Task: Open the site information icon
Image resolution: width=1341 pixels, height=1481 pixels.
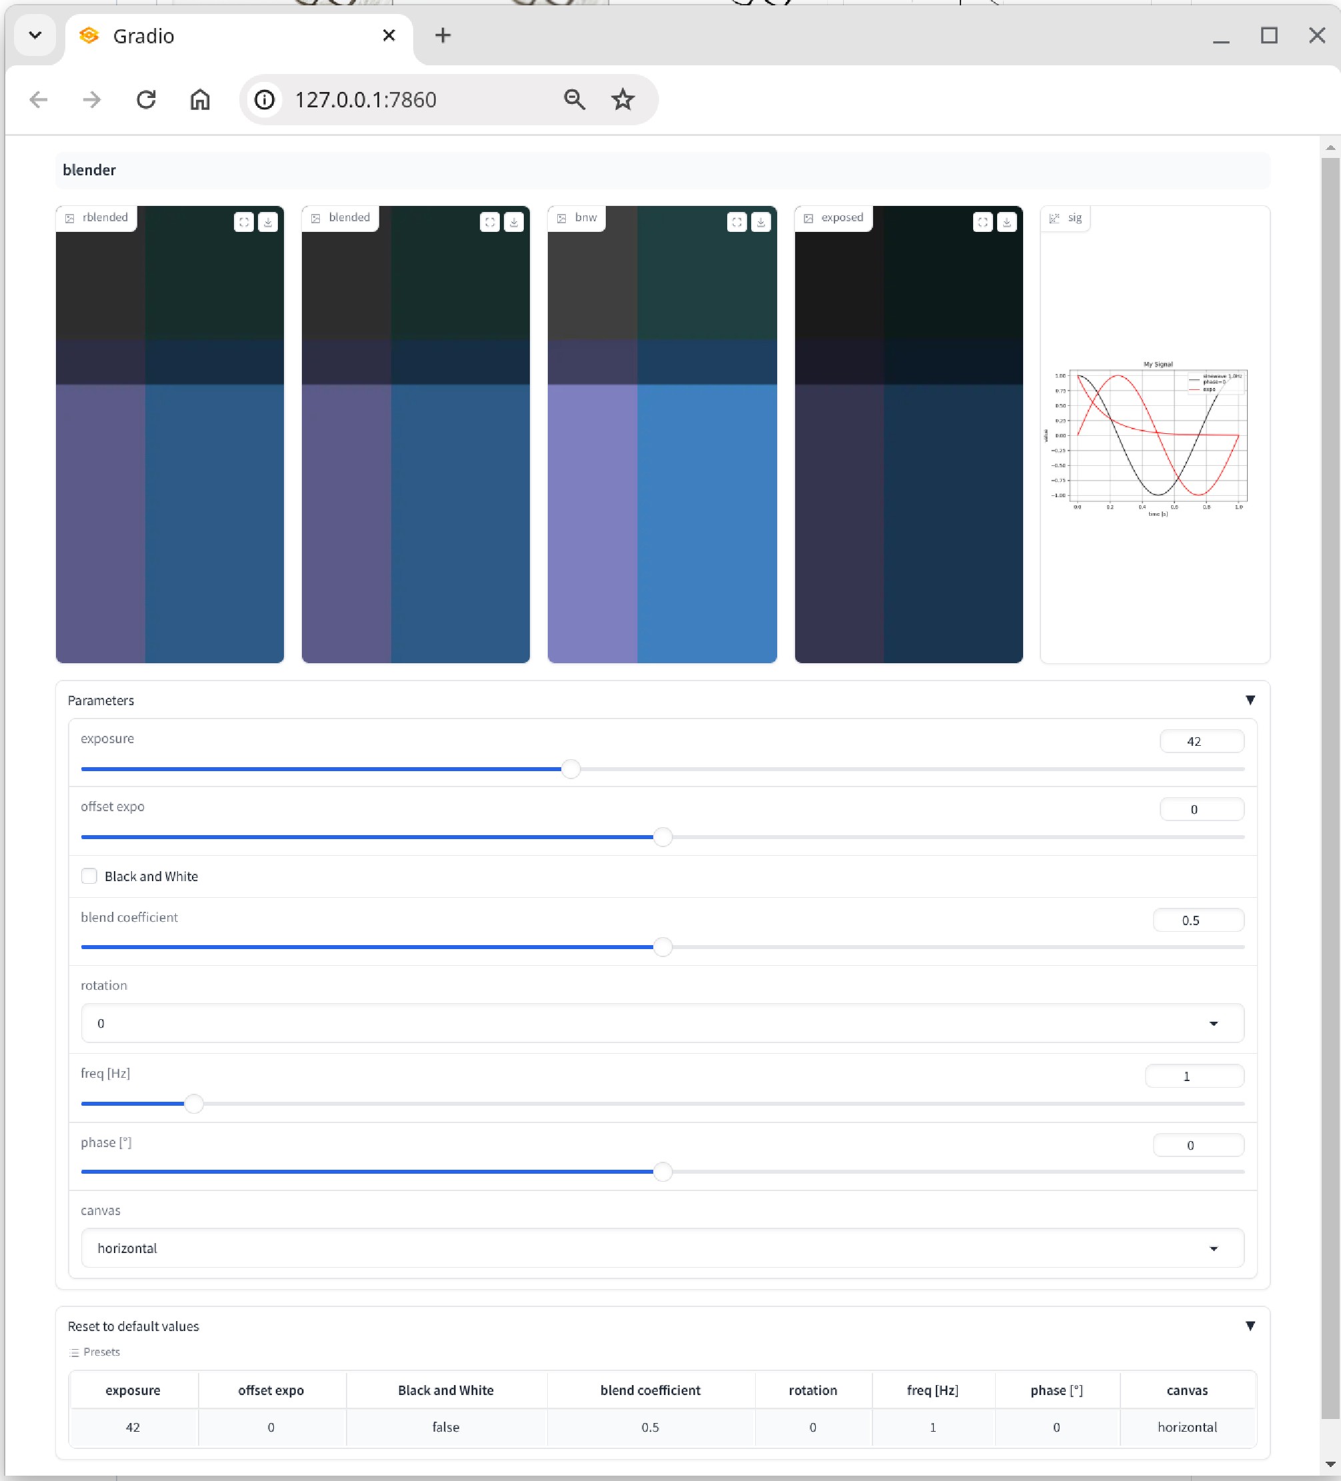Action: 265,99
